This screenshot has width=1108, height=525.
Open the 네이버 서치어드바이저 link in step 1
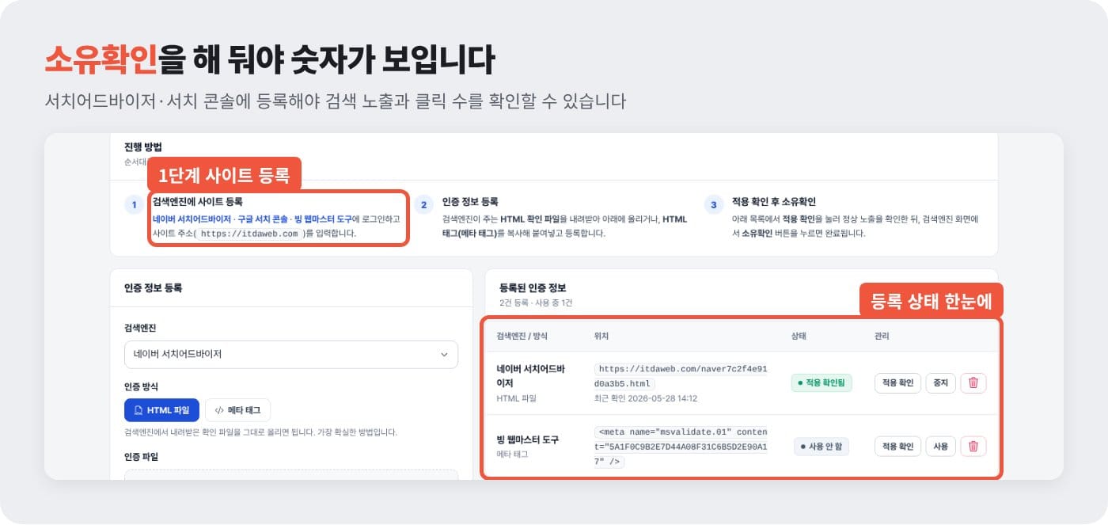[x=192, y=219]
